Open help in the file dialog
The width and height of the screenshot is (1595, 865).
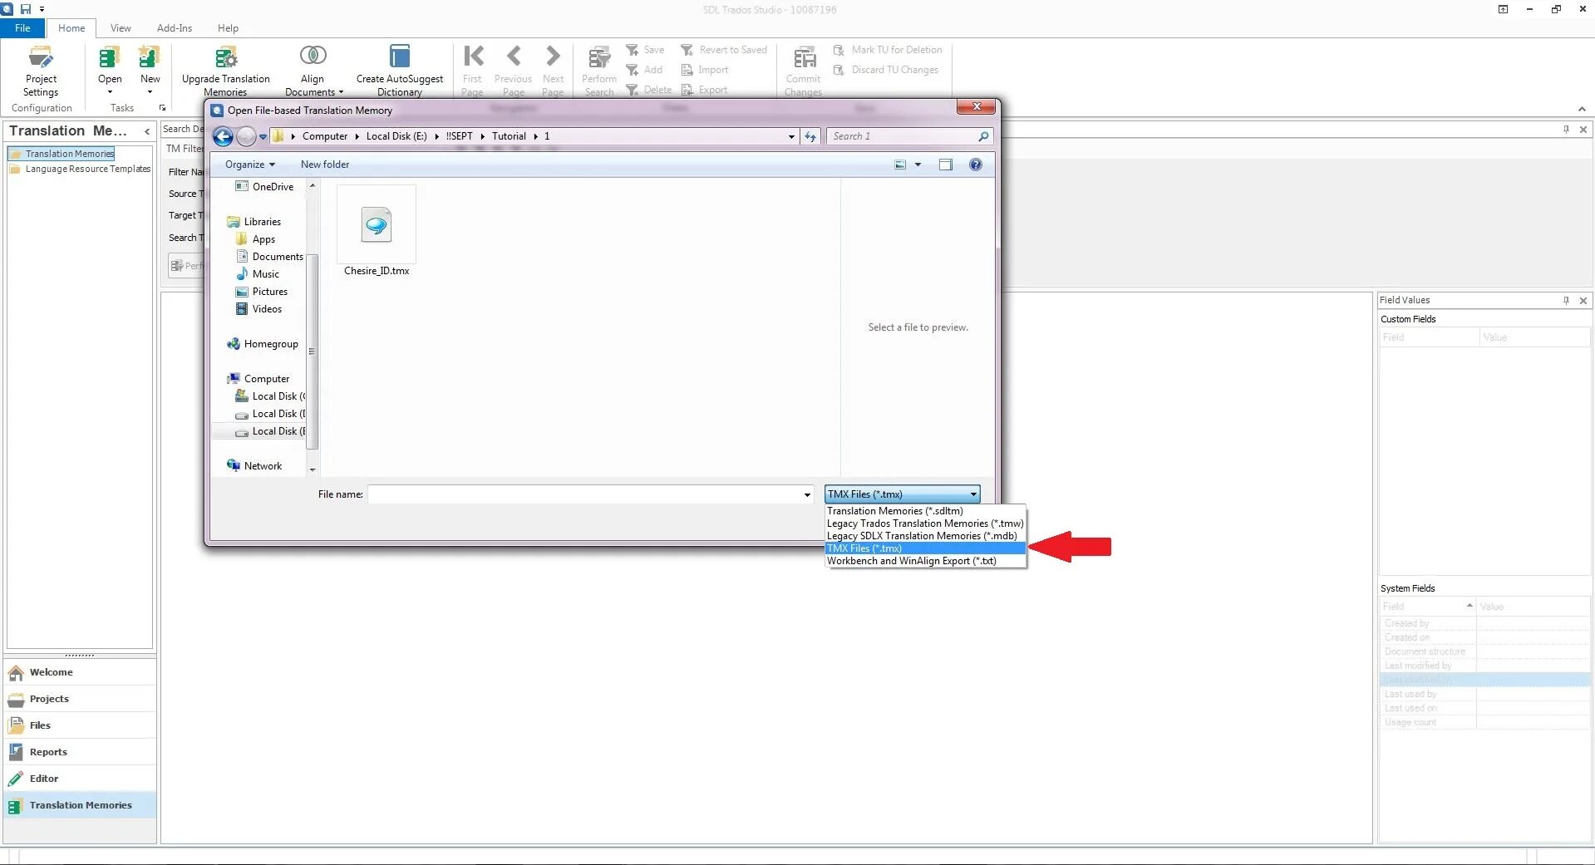(x=976, y=165)
